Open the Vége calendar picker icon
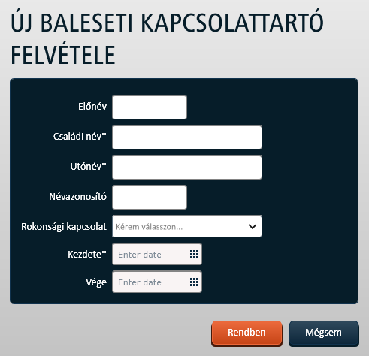Screen dimensions: 369x356 coord(194,282)
